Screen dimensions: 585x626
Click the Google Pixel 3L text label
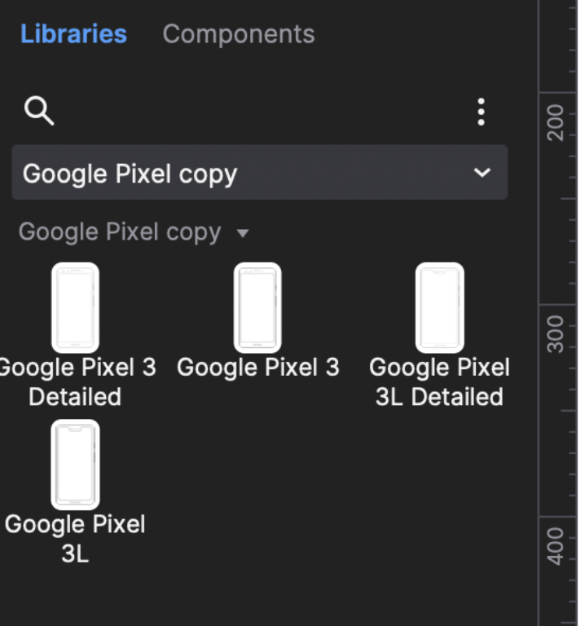coord(75,539)
